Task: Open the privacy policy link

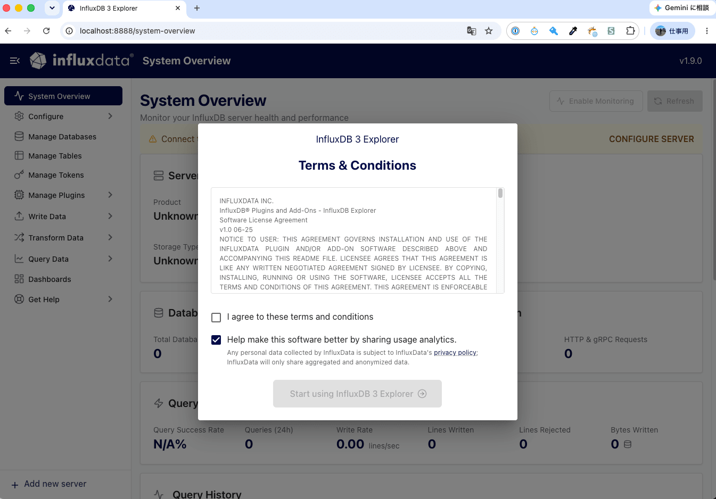Action: (455, 353)
